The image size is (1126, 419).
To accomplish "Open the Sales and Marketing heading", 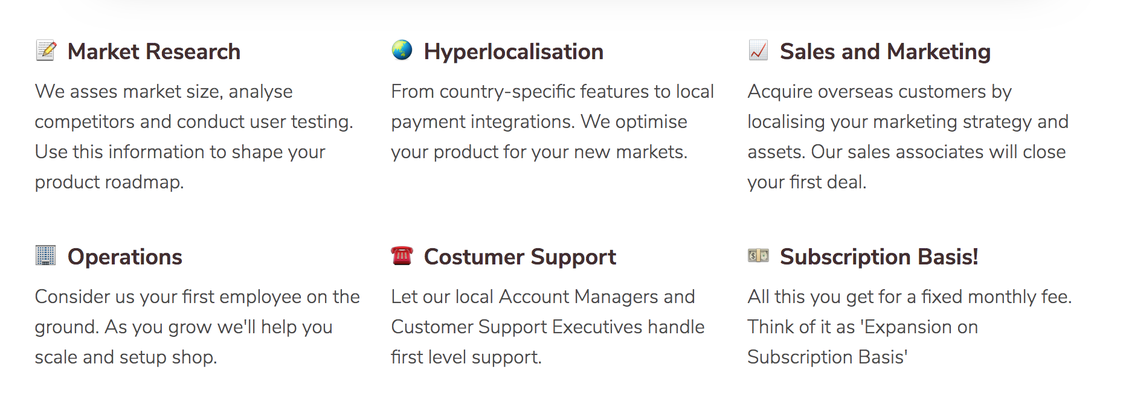I will pyautogui.click(x=885, y=52).
